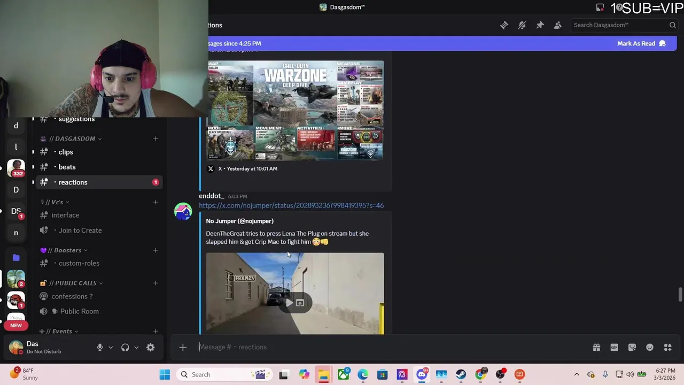
Task: Open enddot_ user avatar
Action: [x=183, y=211]
